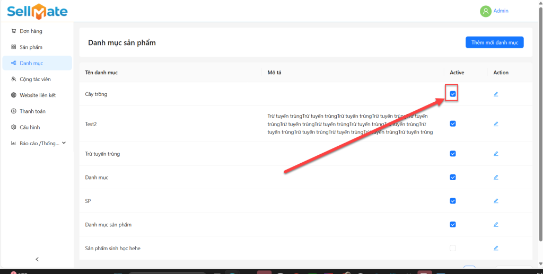Enable Active for Sản phẩm sinh học hehe

pyautogui.click(x=453, y=248)
